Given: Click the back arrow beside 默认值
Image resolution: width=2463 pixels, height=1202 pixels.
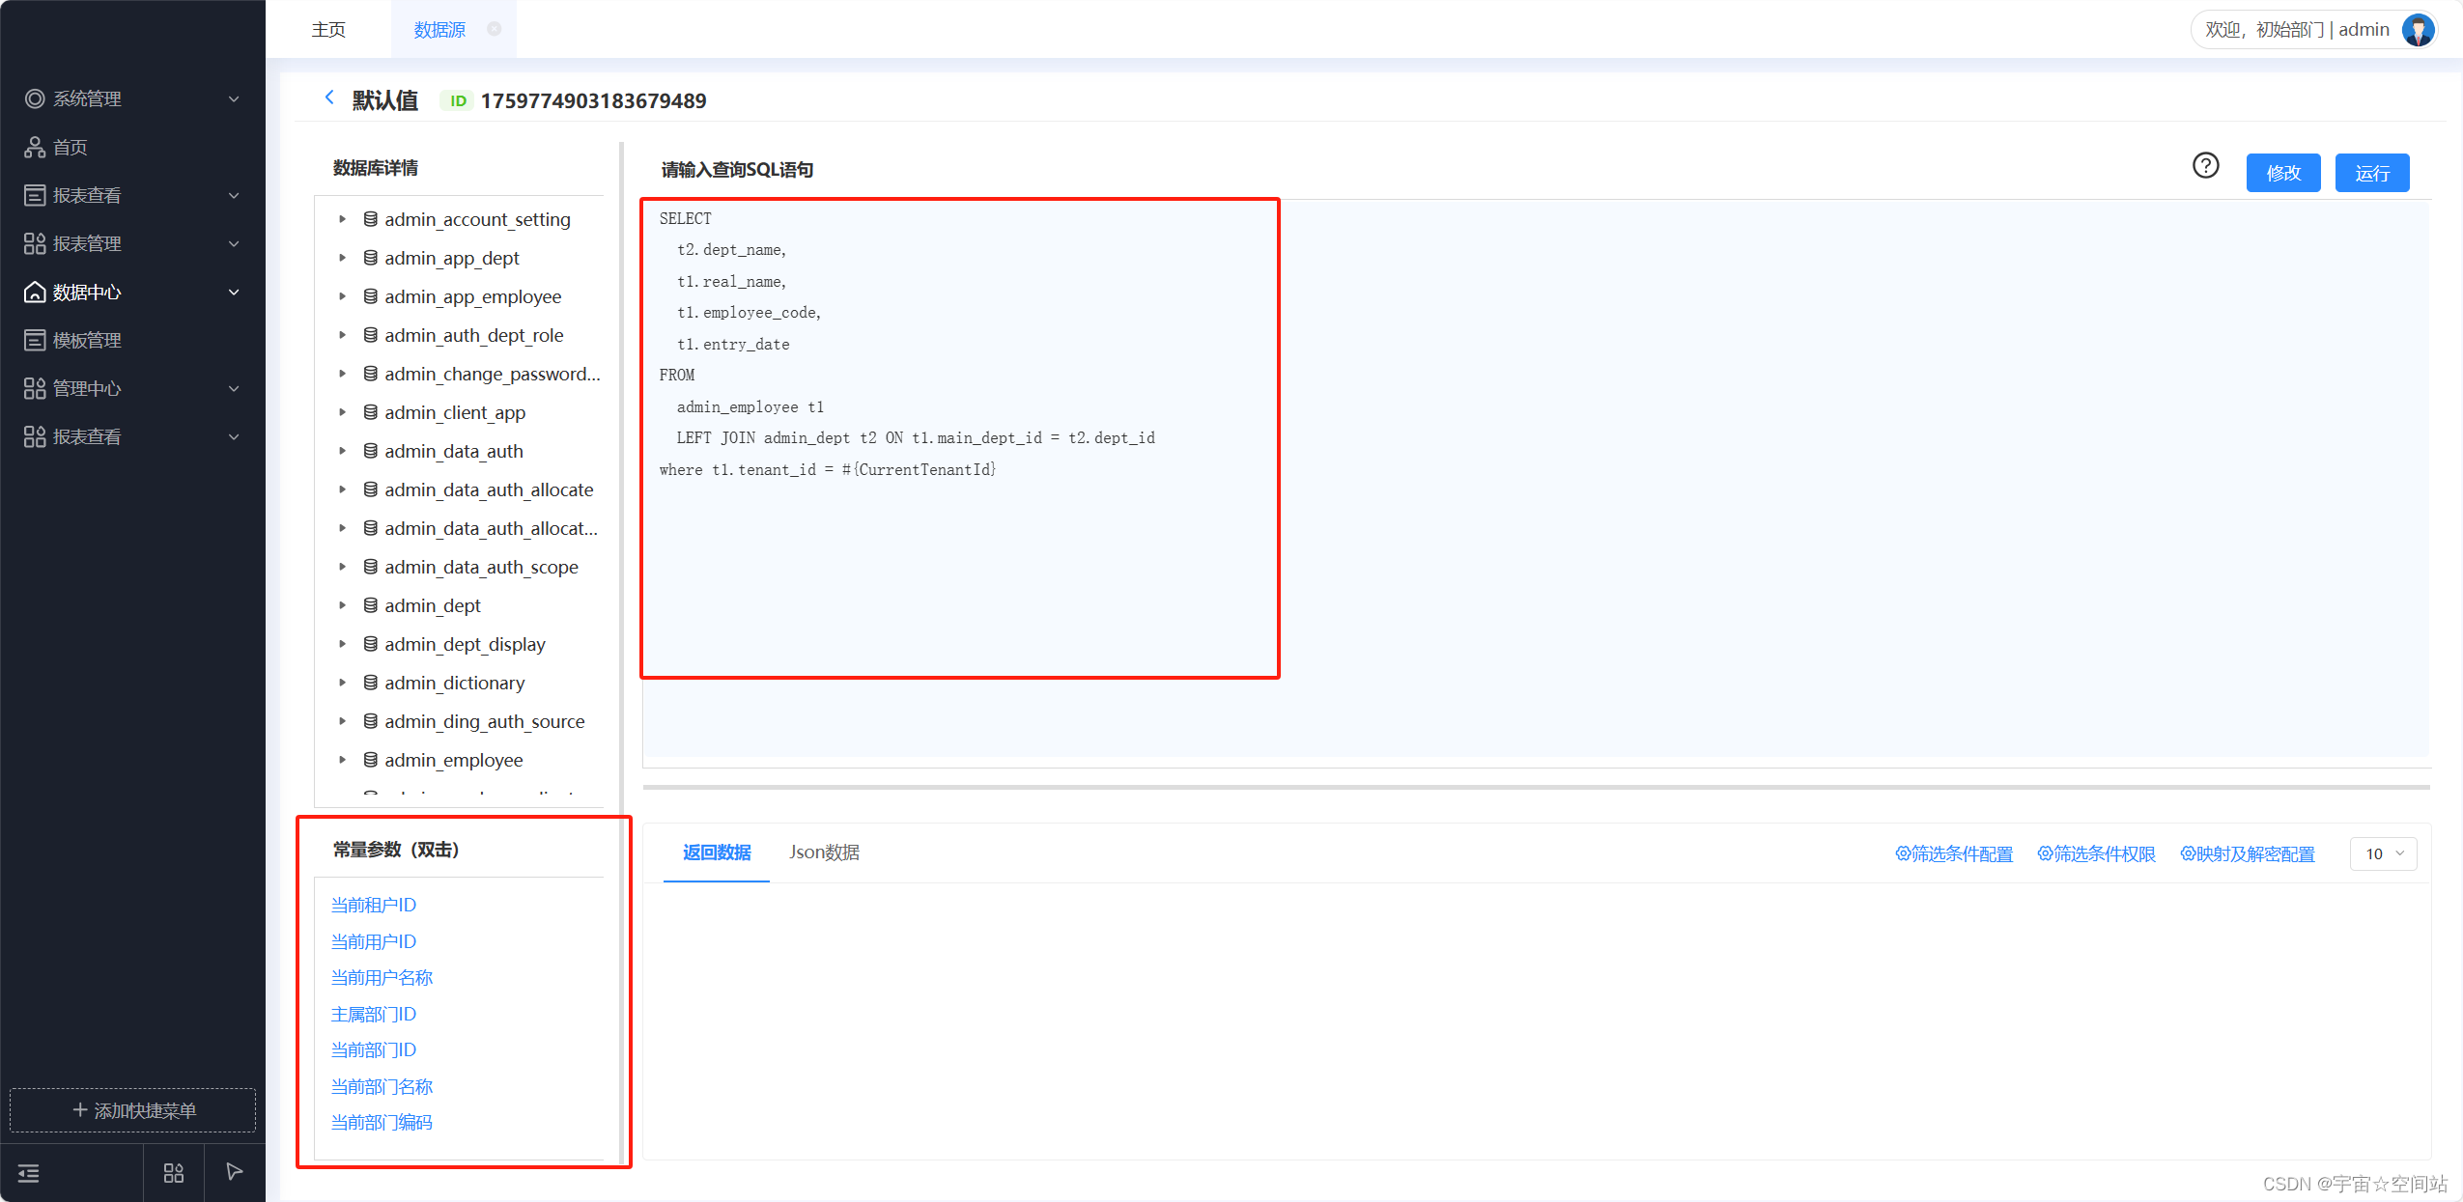Looking at the screenshot, I should 329,98.
